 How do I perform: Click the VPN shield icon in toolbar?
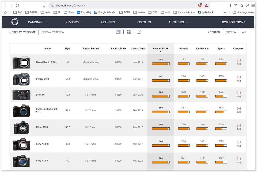[x=247, y=6]
